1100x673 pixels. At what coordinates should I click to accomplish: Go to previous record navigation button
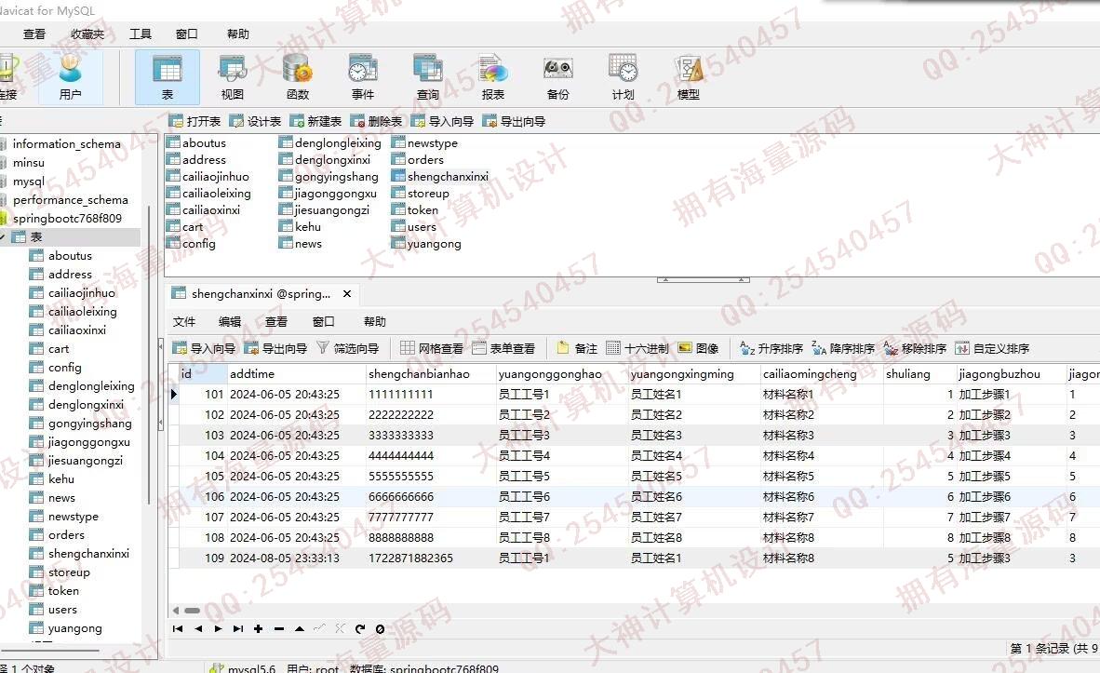coord(198,629)
